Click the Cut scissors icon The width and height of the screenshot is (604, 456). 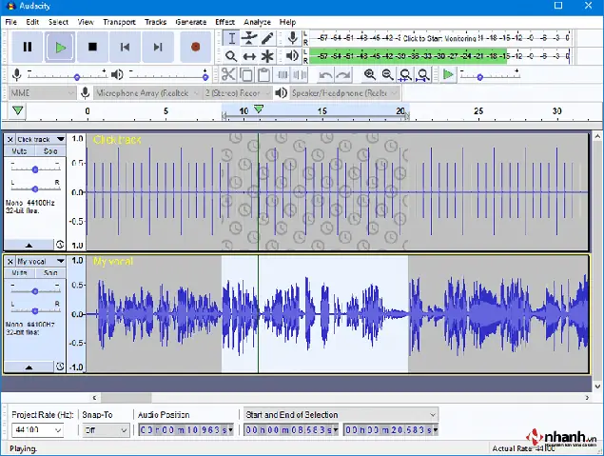tap(228, 74)
